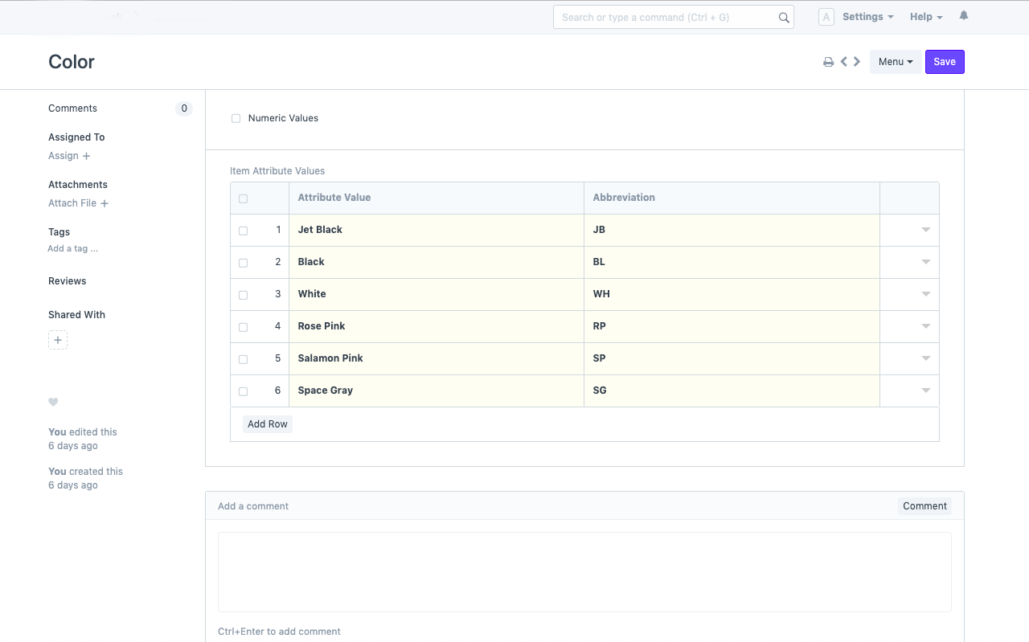Open the Space Gray row dropdown arrow
The width and height of the screenshot is (1029, 642).
click(x=925, y=391)
